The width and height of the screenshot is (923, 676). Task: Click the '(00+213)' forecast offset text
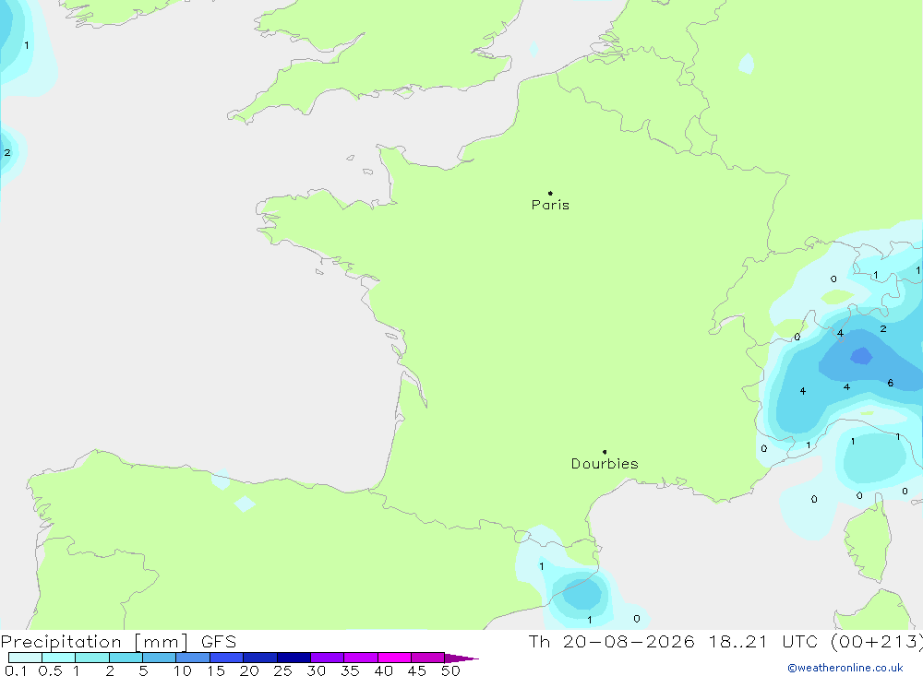[x=877, y=641]
